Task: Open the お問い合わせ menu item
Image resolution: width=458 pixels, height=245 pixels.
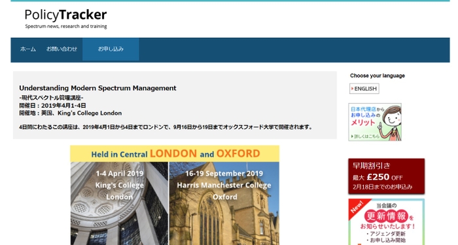Action: click(62, 49)
